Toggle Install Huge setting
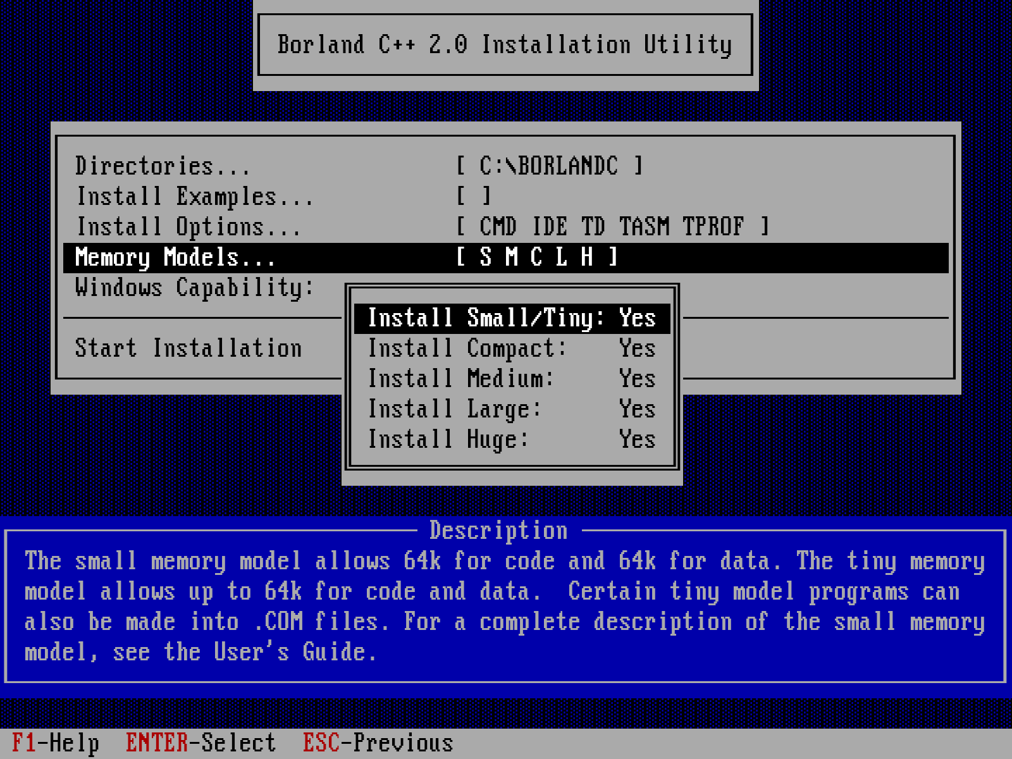1012x759 pixels. 512,440
